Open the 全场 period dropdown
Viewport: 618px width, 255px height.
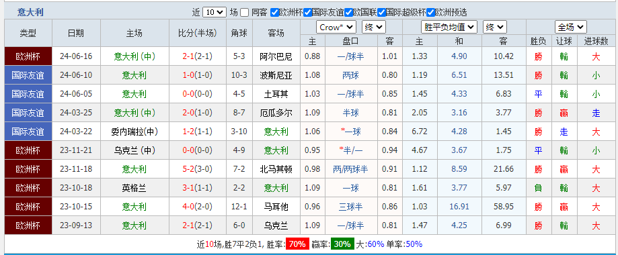tap(571, 27)
